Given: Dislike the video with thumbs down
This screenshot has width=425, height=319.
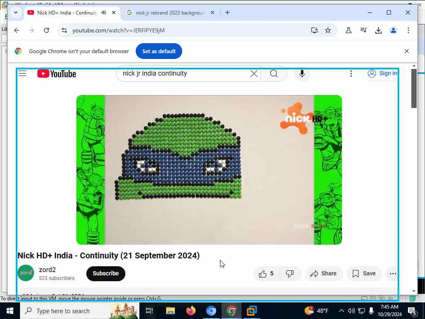Looking at the screenshot, I should pyautogui.click(x=290, y=274).
